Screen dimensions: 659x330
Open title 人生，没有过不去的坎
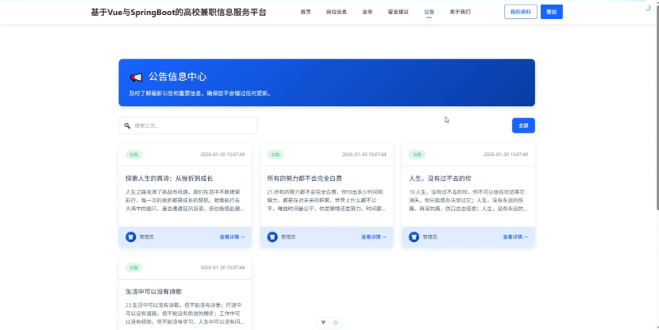pyautogui.click(x=440, y=178)
